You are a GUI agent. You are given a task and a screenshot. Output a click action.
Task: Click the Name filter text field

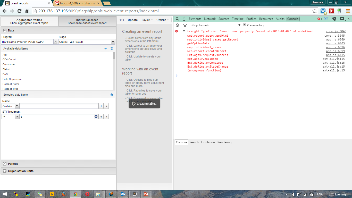(59, 106)
